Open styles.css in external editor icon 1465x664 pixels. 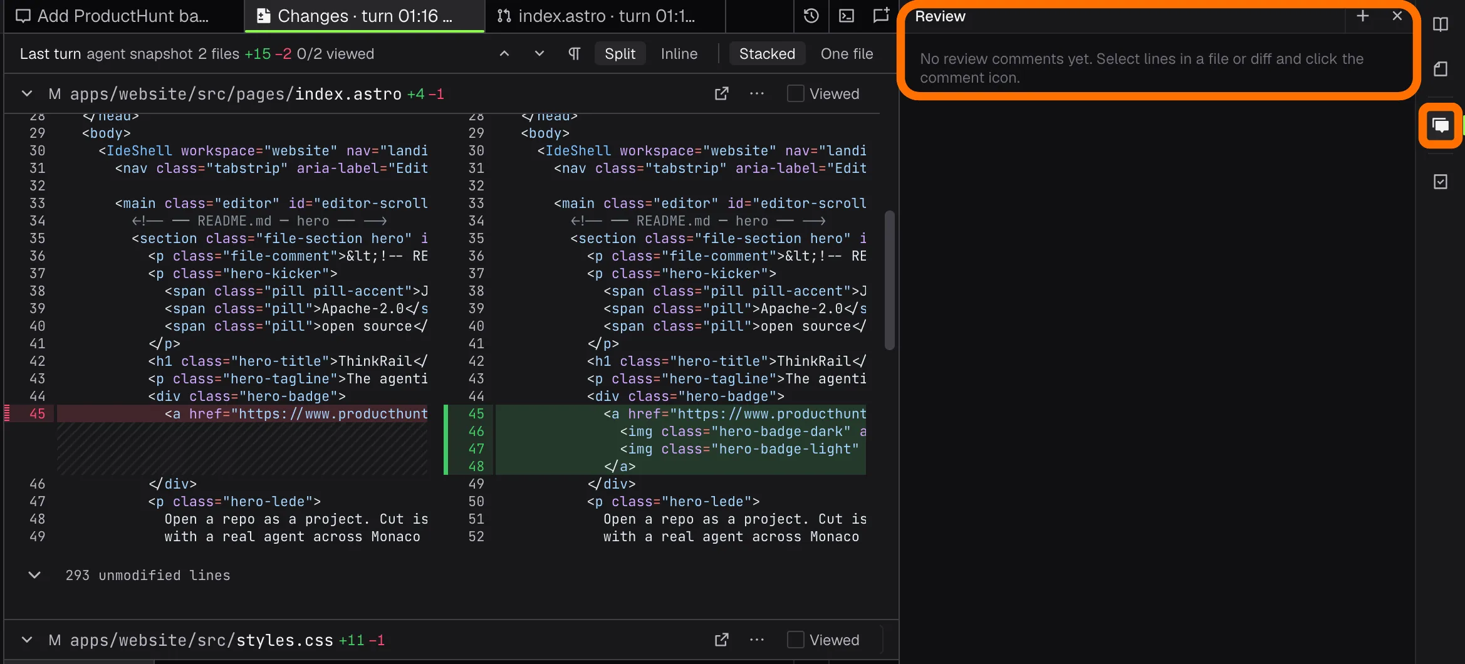722,640
